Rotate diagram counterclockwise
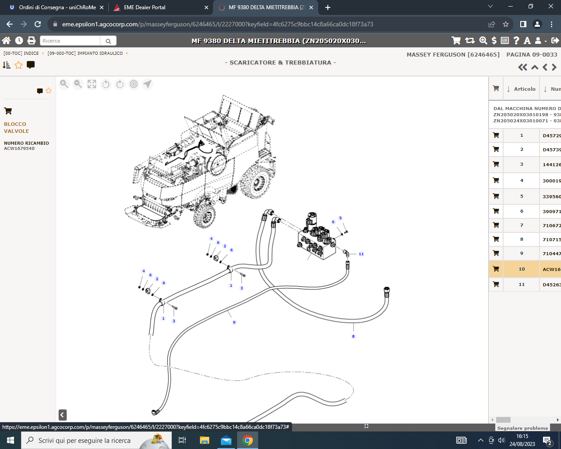This screenshot has height=449, width=561. pos(106,84)
